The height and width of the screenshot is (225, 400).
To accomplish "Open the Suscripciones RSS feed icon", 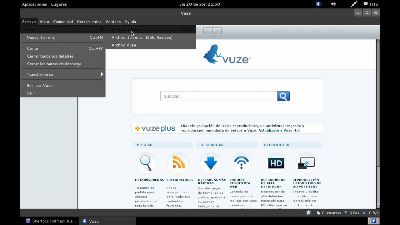I will pos(178,163).
